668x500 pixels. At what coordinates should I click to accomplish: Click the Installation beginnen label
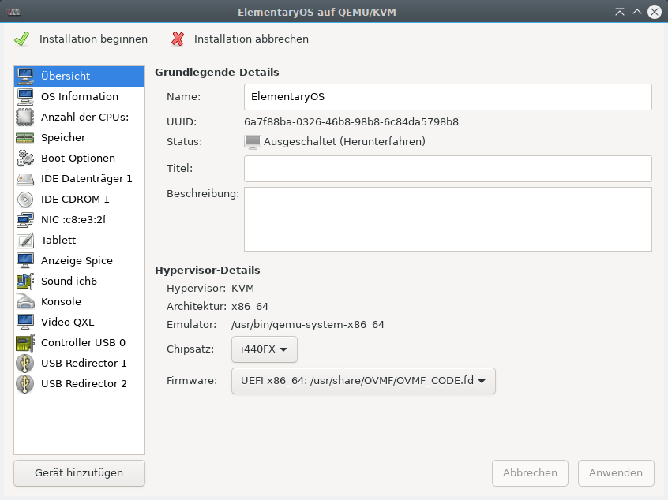point(93,39)
